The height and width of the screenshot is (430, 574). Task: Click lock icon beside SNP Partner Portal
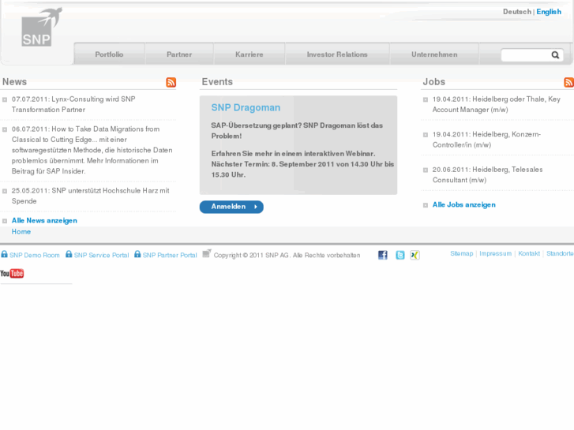pos(137,254)
